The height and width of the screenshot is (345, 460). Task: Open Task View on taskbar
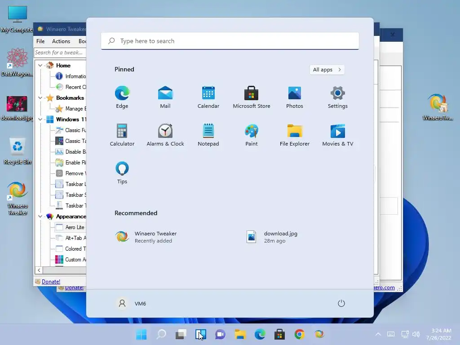click(181, 334)
